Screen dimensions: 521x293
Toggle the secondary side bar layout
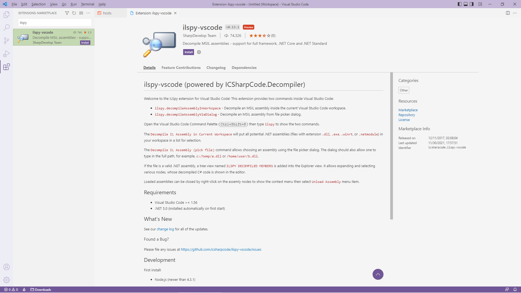(472, 4)
